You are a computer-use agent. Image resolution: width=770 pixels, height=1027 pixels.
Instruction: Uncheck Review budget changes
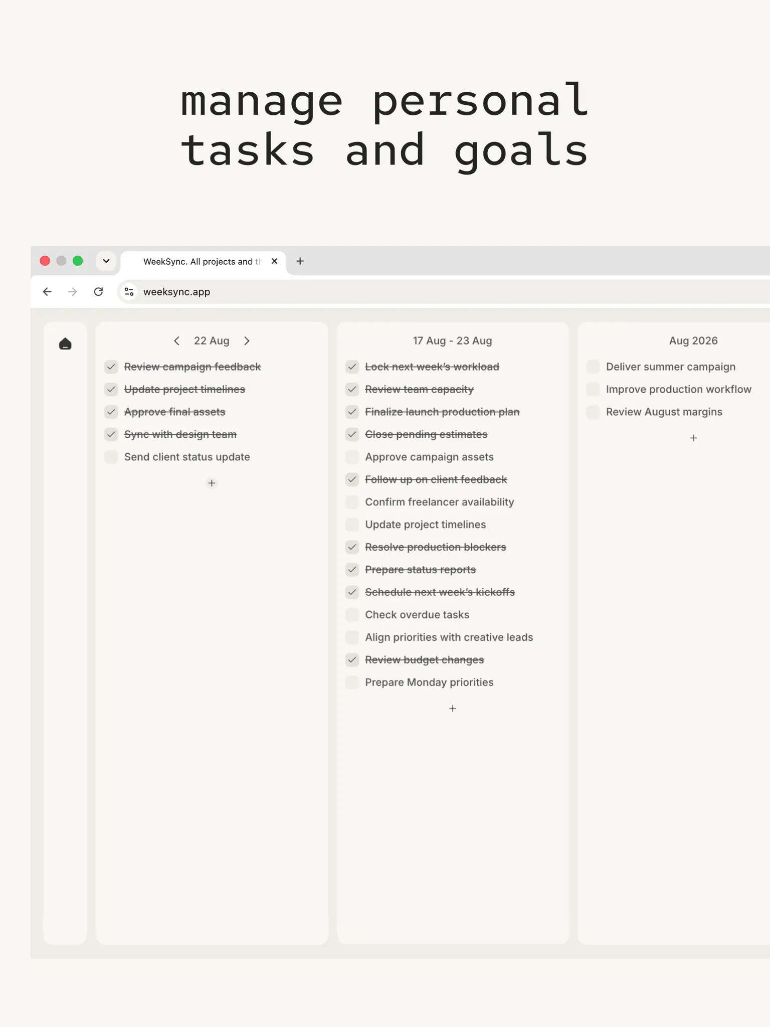352,660
